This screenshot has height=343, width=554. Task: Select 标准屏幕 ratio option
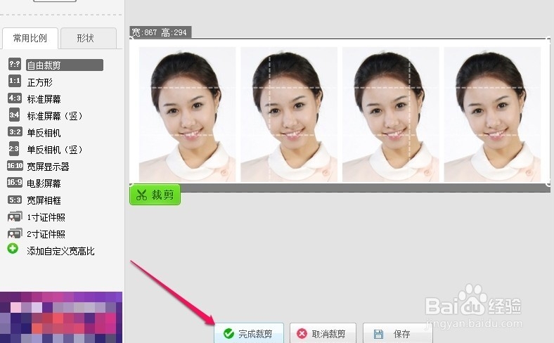pyautogui.click(x=44, y=99)
